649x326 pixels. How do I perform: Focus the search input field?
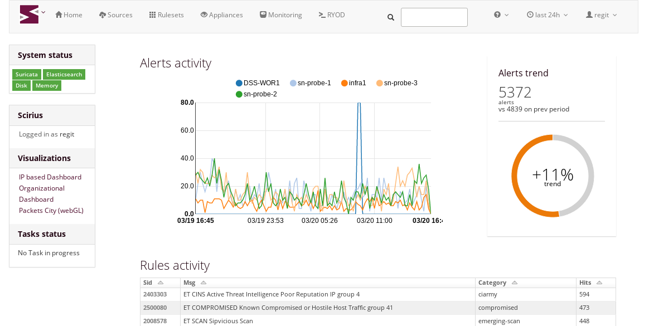coord(434,17)
